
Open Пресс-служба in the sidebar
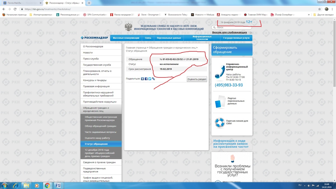(x=101, y=59)
